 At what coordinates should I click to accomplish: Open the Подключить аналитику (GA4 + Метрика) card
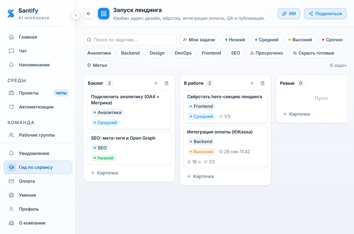129,110
